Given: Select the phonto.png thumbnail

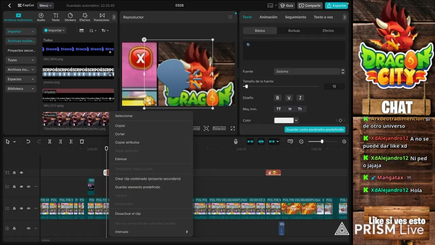Looking at the screenshot, I should [x=78, y=72].
